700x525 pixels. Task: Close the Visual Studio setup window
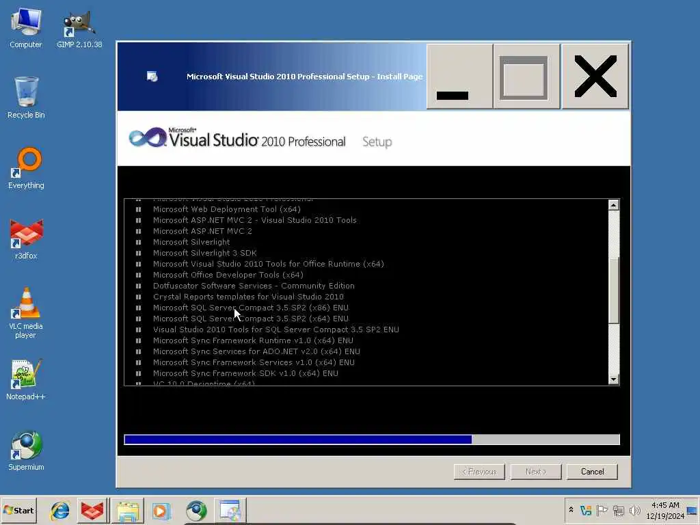595,77
